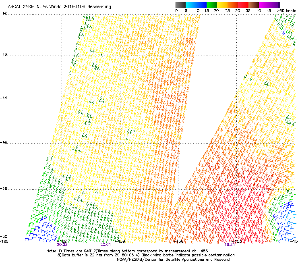Click the '-159' longitude label
This screenshot has height=262, width=298.
120,241
